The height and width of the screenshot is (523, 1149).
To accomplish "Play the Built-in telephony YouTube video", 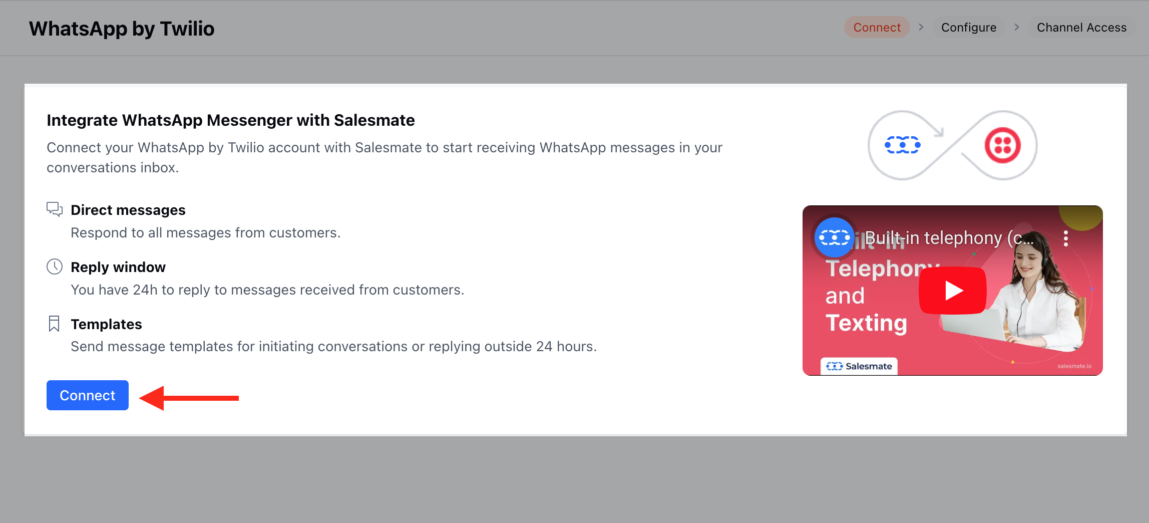I will tap(953, 291).
